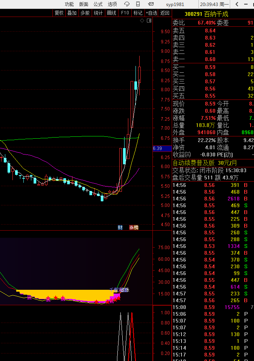Viewport: 254px width, 361px height.
Task: Add the stock via +自选
Action: (151, 13)
